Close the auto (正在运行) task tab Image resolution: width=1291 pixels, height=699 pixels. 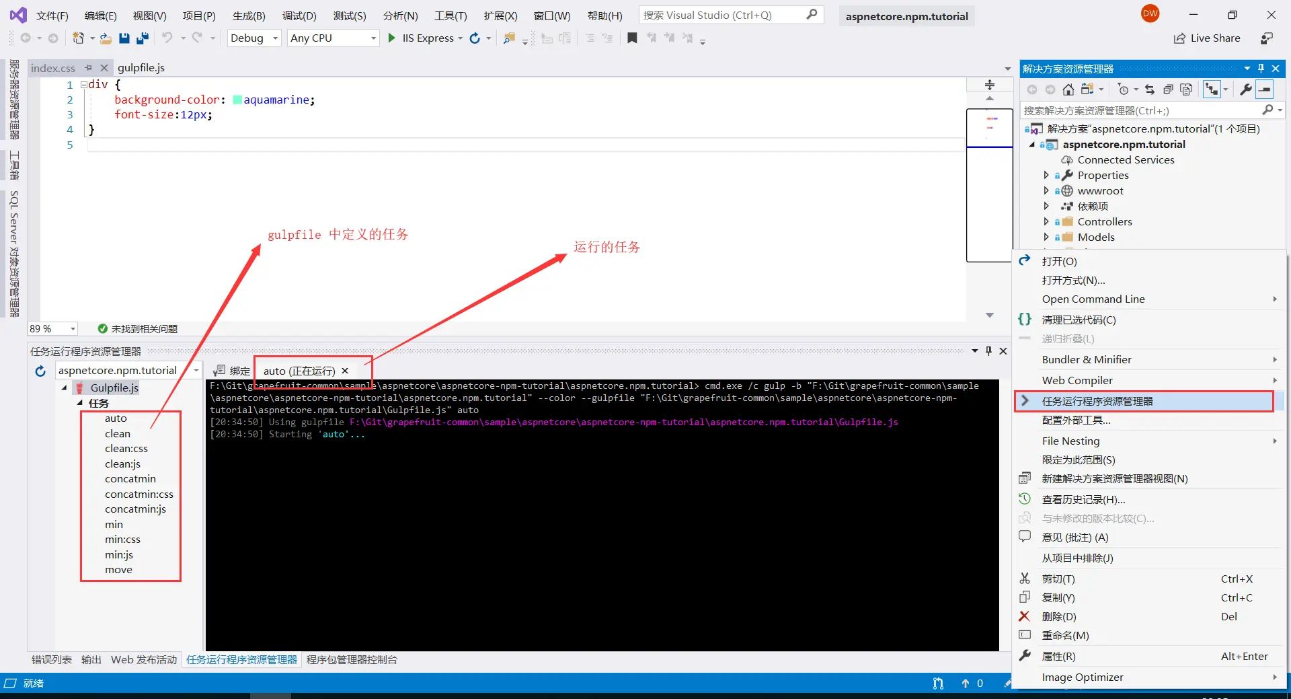[345, 371]
